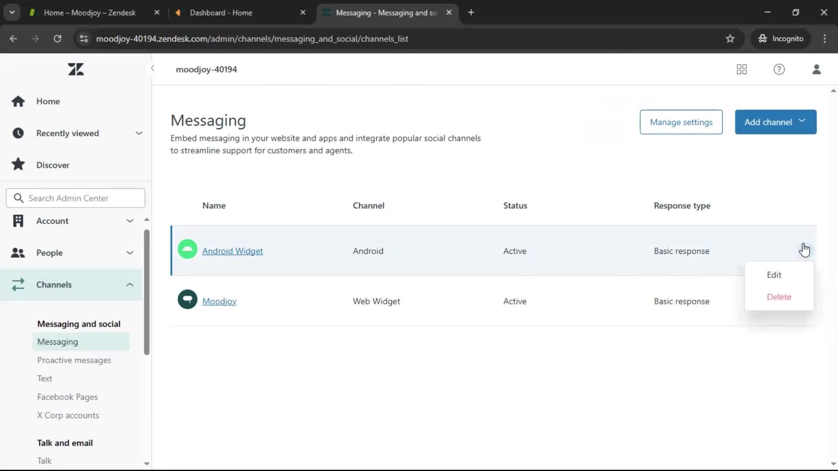The image size is (838, 471).
Task: Collapse the sidebar with the arrow icon
Action: (x=152, y=68)
